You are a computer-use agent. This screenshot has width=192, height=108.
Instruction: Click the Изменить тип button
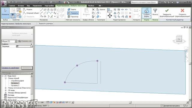coord(25,41)
